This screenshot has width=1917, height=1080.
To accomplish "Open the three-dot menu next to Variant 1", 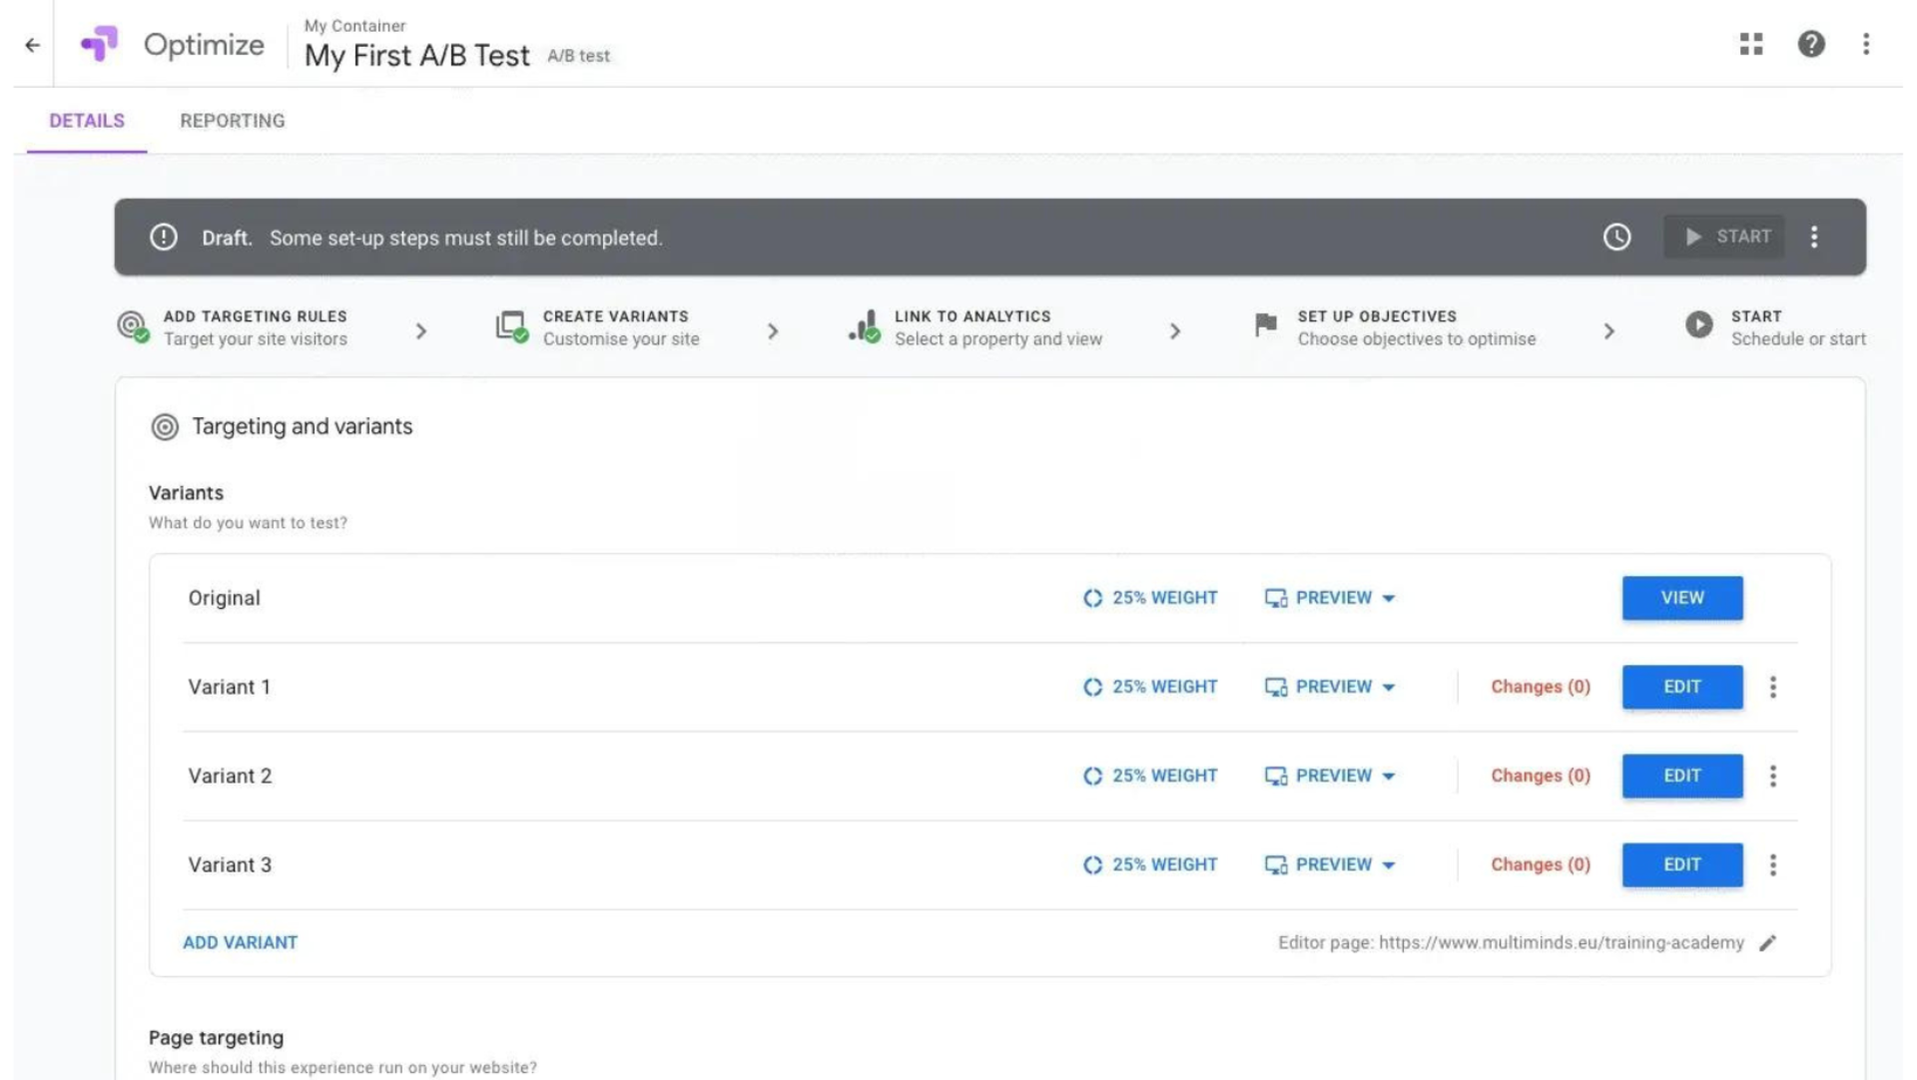I will click(x=1773, y=687).
